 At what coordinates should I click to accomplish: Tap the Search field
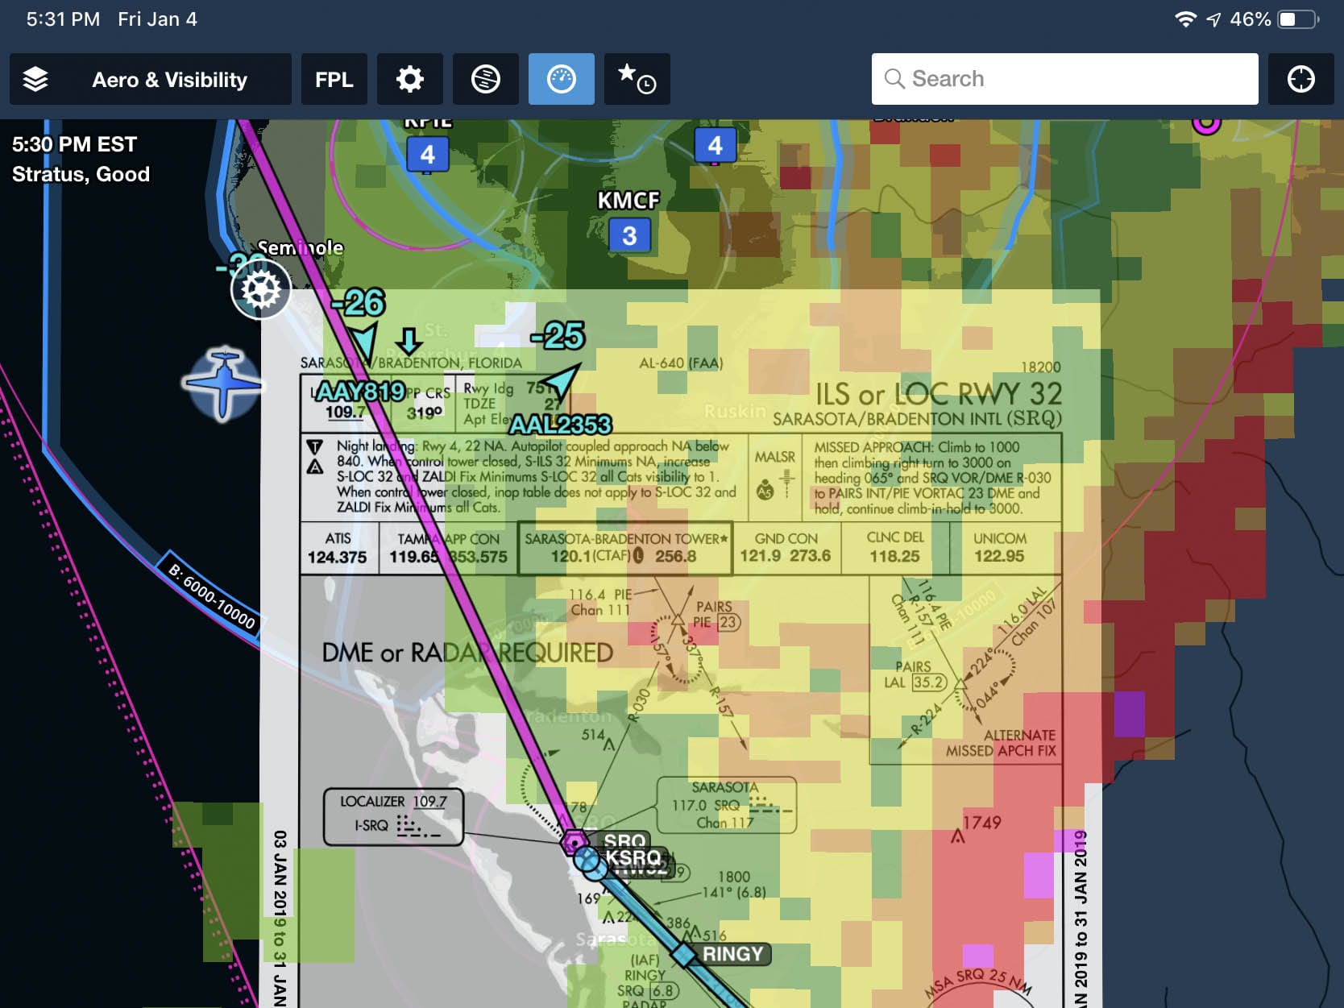point(1064,79)
